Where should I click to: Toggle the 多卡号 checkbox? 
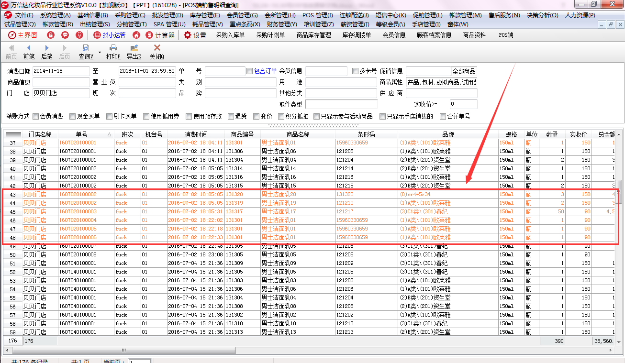355,71
